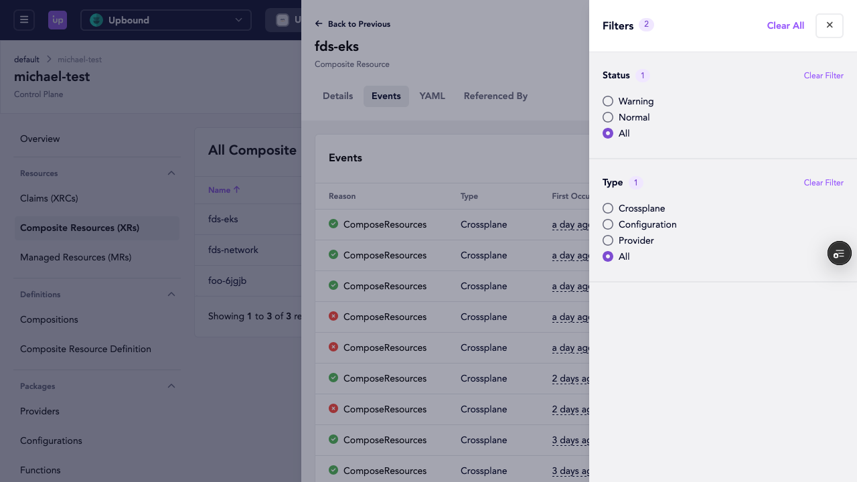
Task: Click the Upbound logo icon
Action: 58,20
